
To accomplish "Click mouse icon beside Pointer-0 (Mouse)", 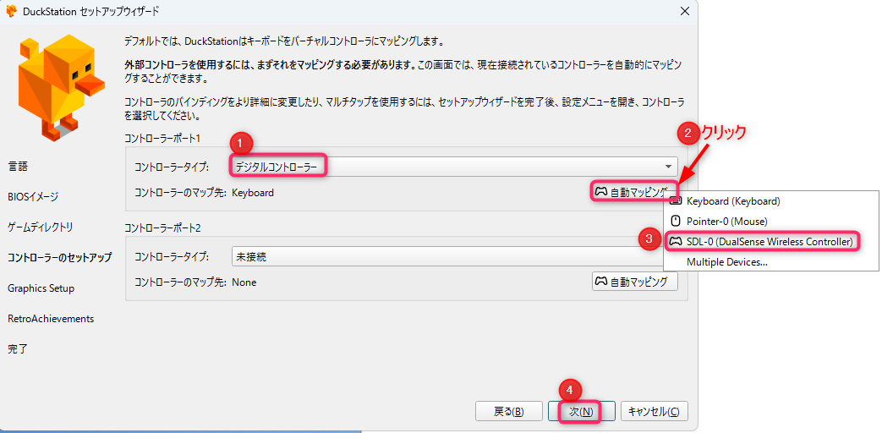I will (675, 222).
